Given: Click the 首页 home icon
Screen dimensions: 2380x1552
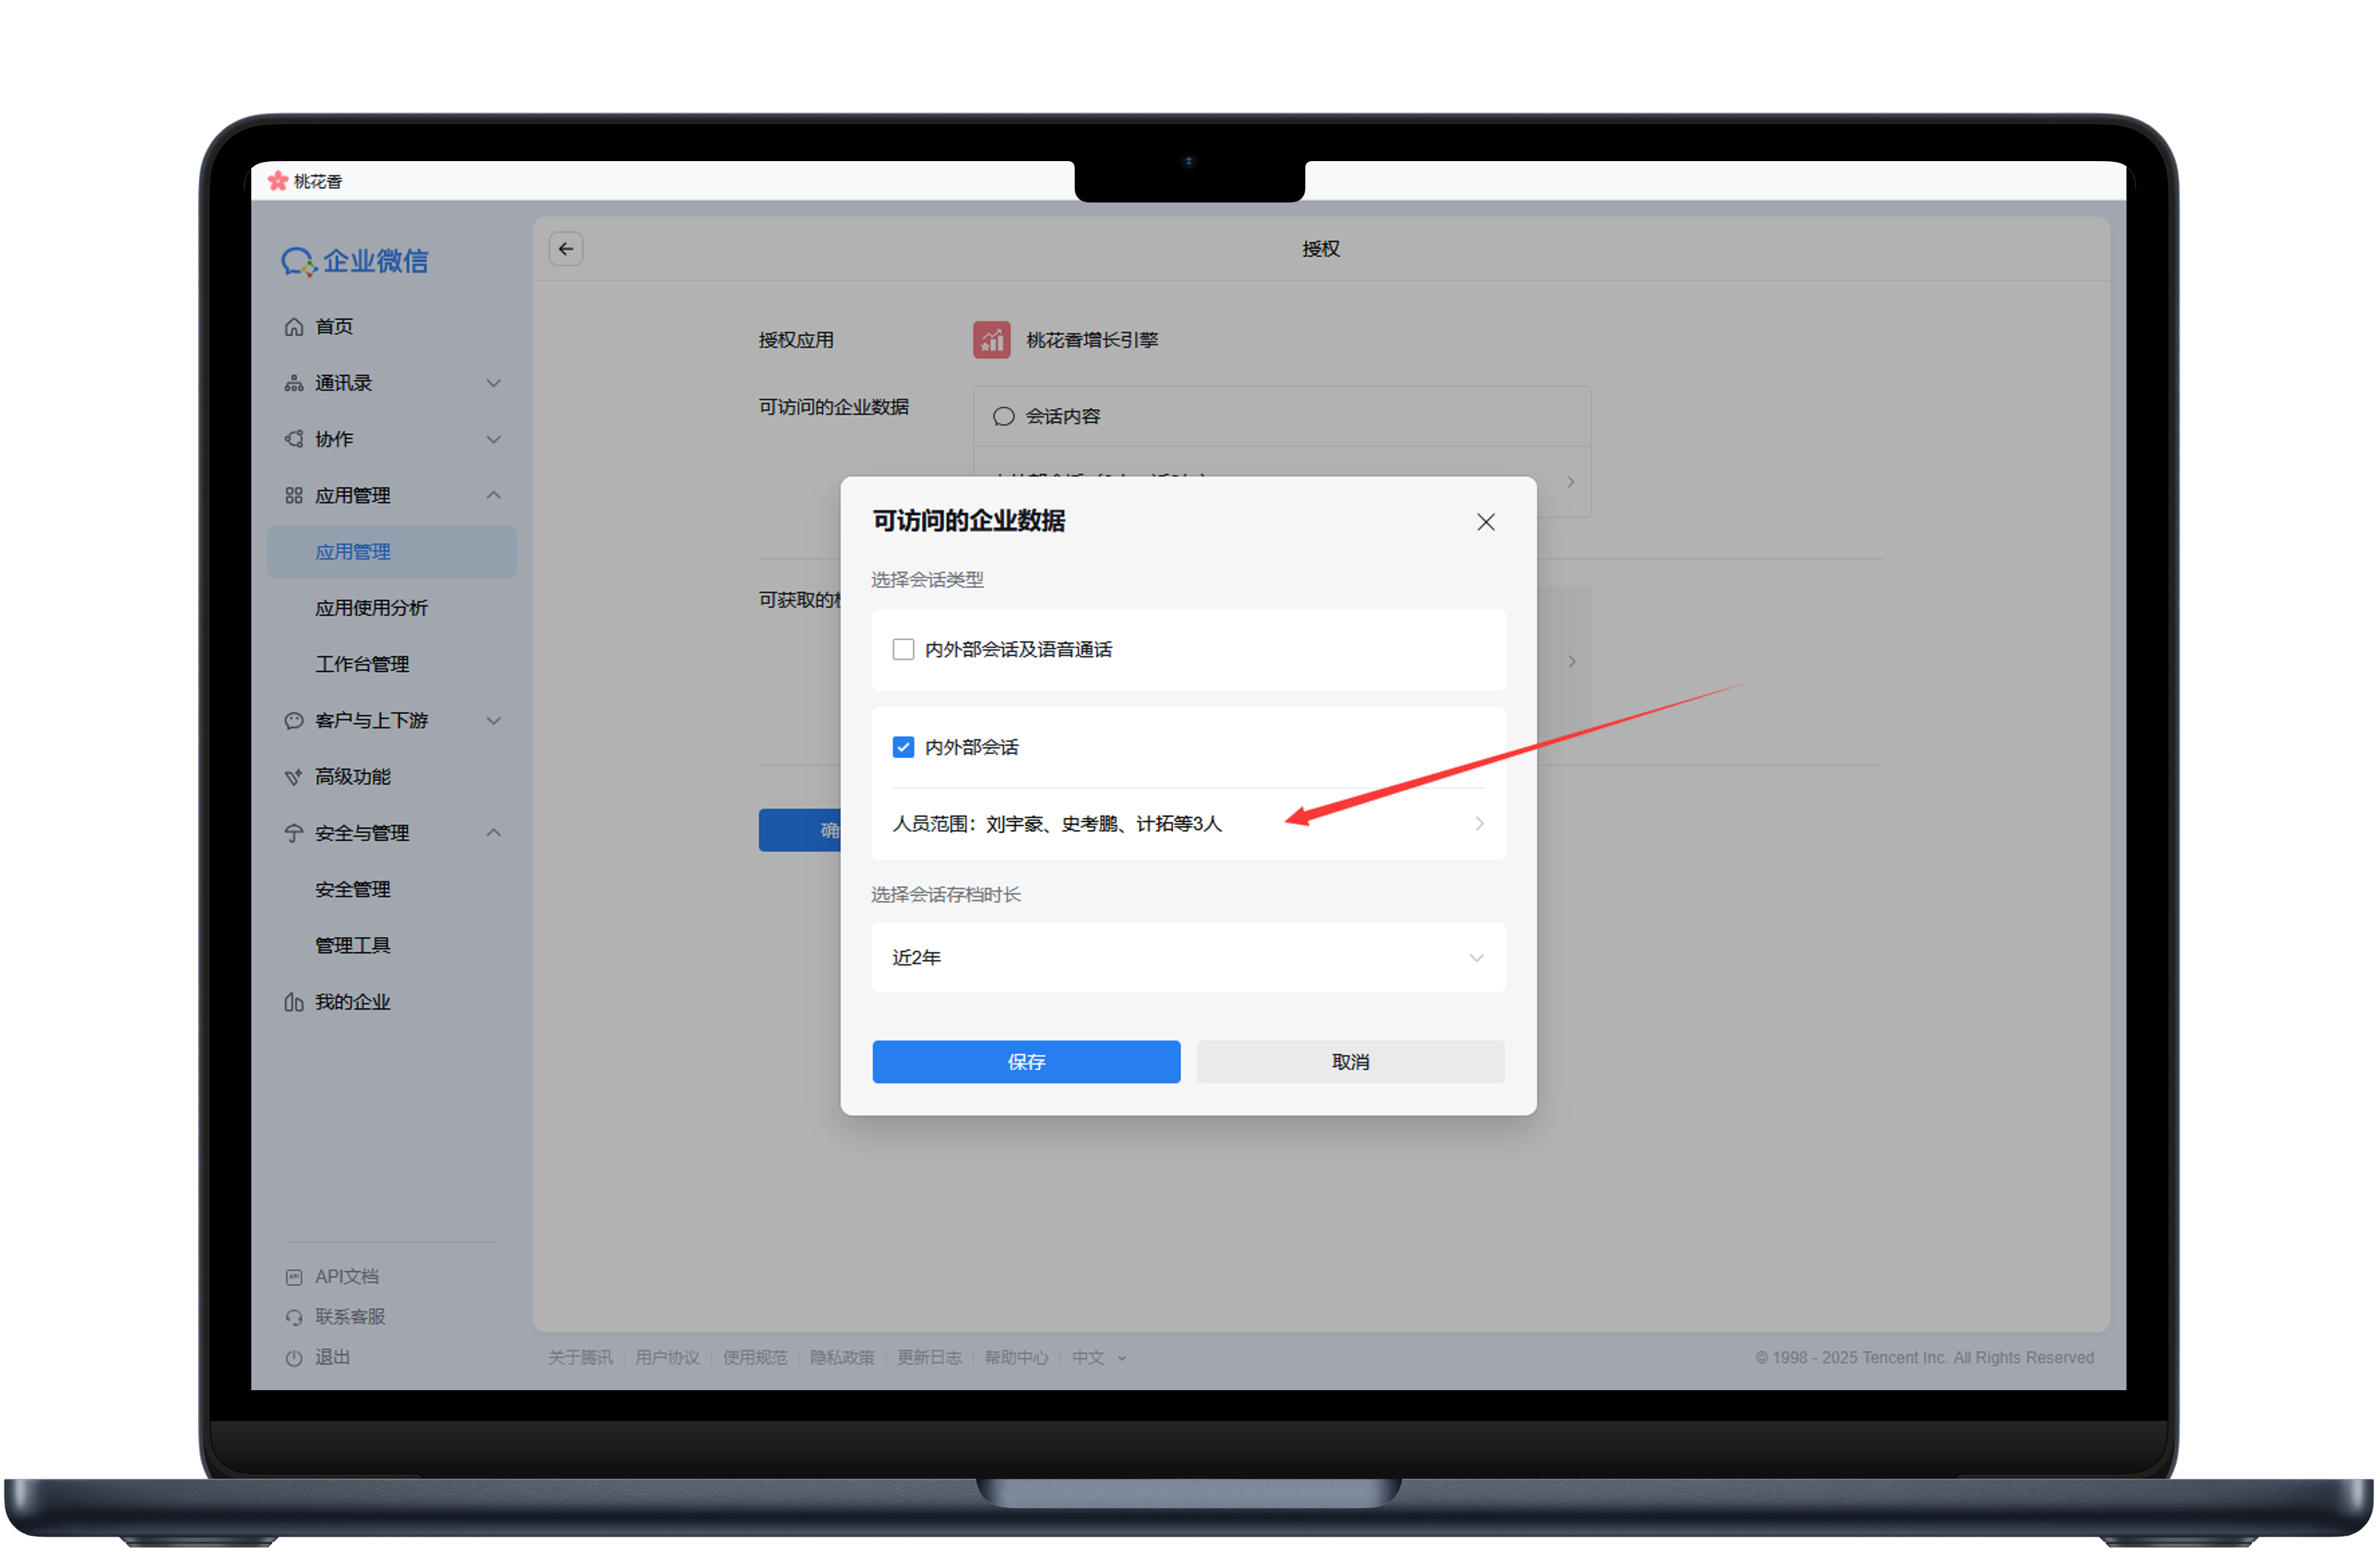Looking at the screenshot, I should click(x=294, y=327).
